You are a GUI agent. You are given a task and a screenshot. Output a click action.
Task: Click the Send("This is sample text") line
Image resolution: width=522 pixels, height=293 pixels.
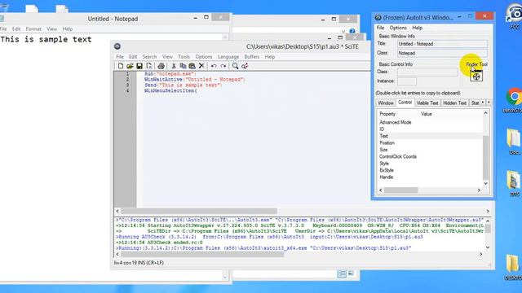coord(183,85)
